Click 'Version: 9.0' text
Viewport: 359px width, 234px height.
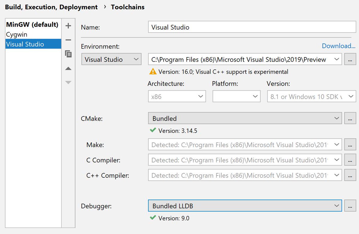(174, 218)
